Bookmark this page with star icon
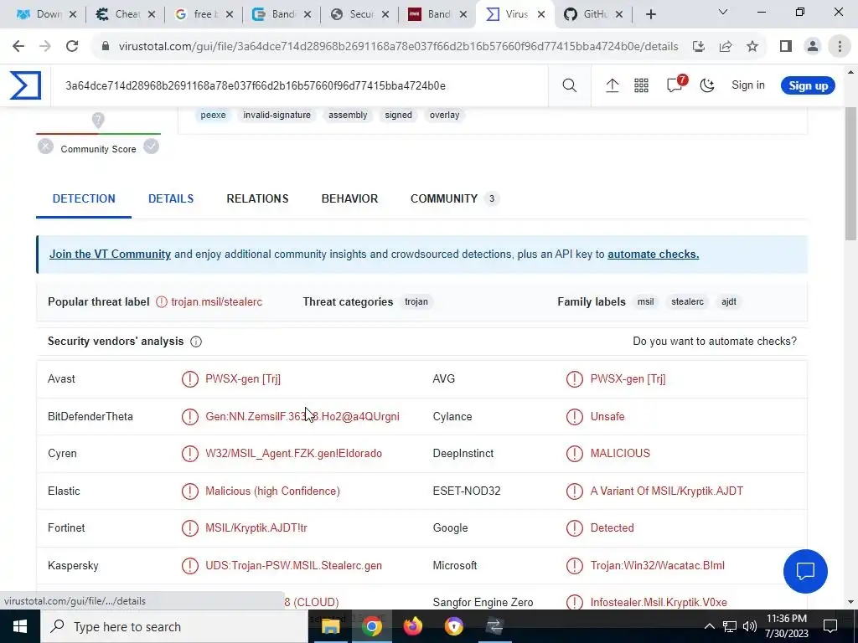The image size is (858, 643). pos(752,47)
